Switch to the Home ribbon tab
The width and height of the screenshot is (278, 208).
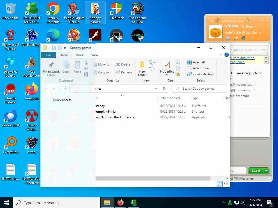click(x=64, y=55)
